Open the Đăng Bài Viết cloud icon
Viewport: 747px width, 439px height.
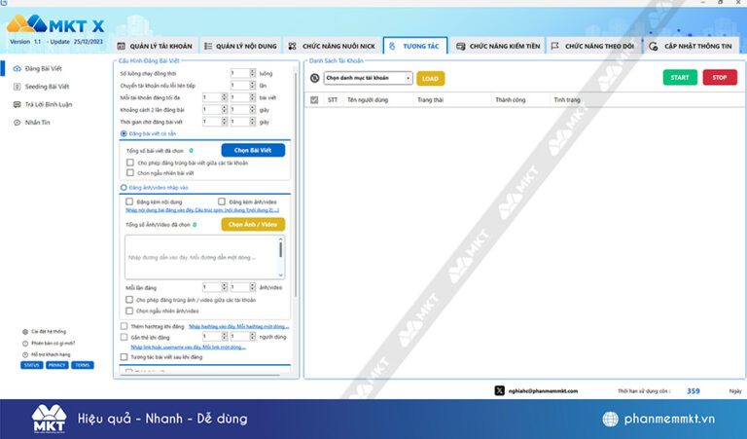tap(18, 69)
